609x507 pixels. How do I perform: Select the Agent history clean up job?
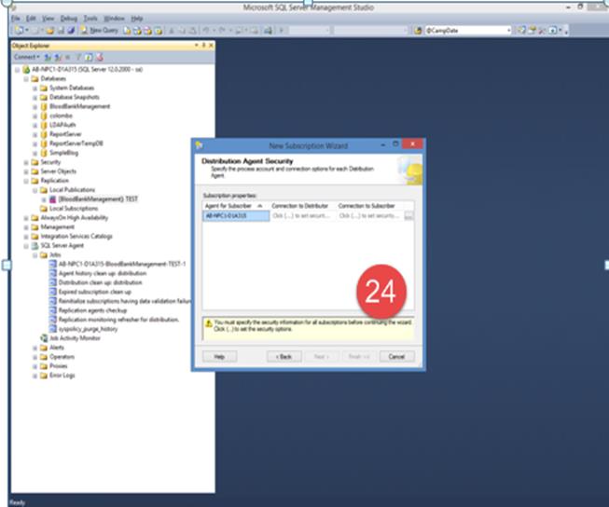103,273
